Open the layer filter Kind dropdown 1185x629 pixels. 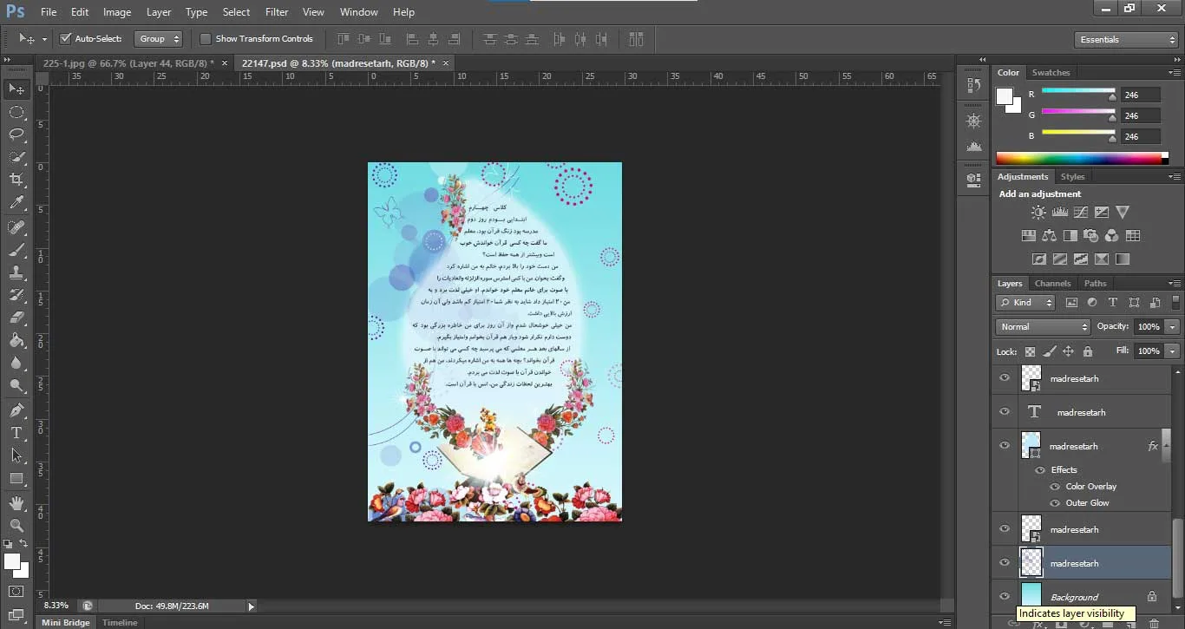coord(1025,303)
